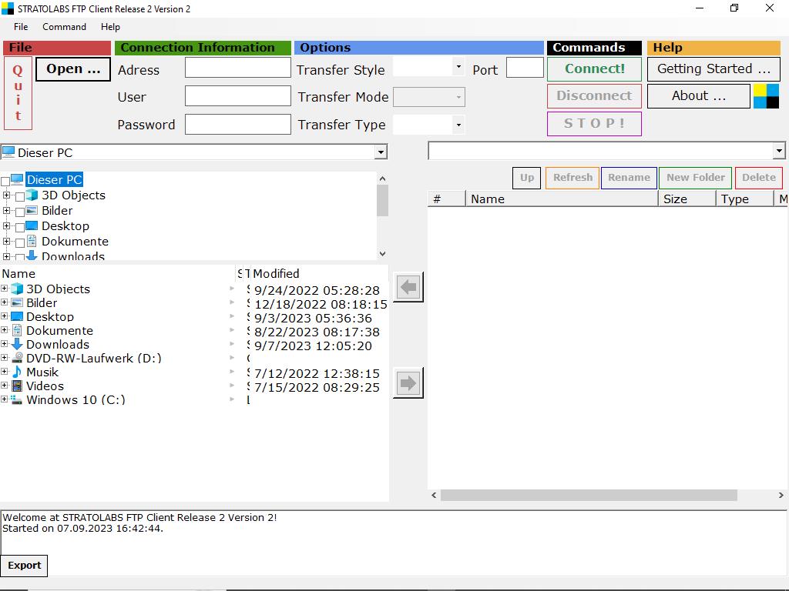Click the Name column header in local list

pyautogui.click(x=118, y=273)
